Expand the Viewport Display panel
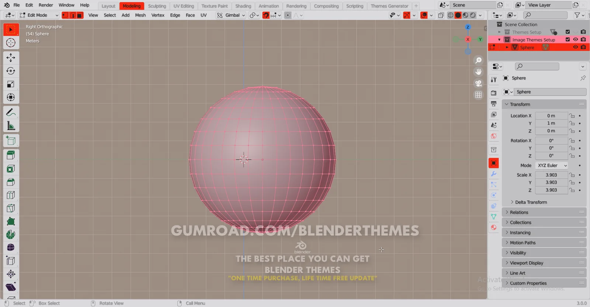 click(x=544, y=263)
